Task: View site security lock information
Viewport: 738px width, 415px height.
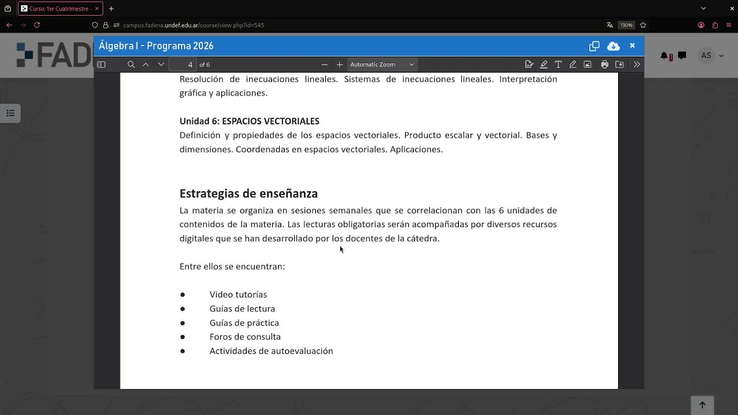Action: pyautogui.click(x=106, y=25)
